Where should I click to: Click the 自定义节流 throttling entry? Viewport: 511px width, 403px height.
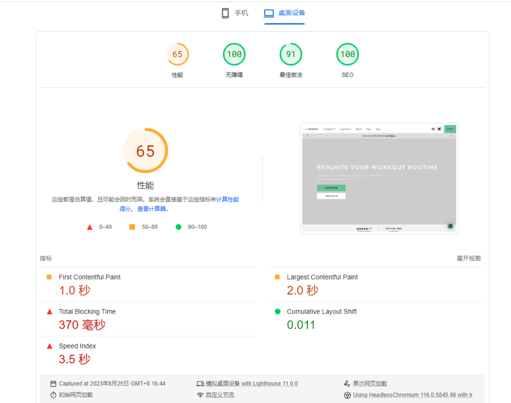(220, 395)
